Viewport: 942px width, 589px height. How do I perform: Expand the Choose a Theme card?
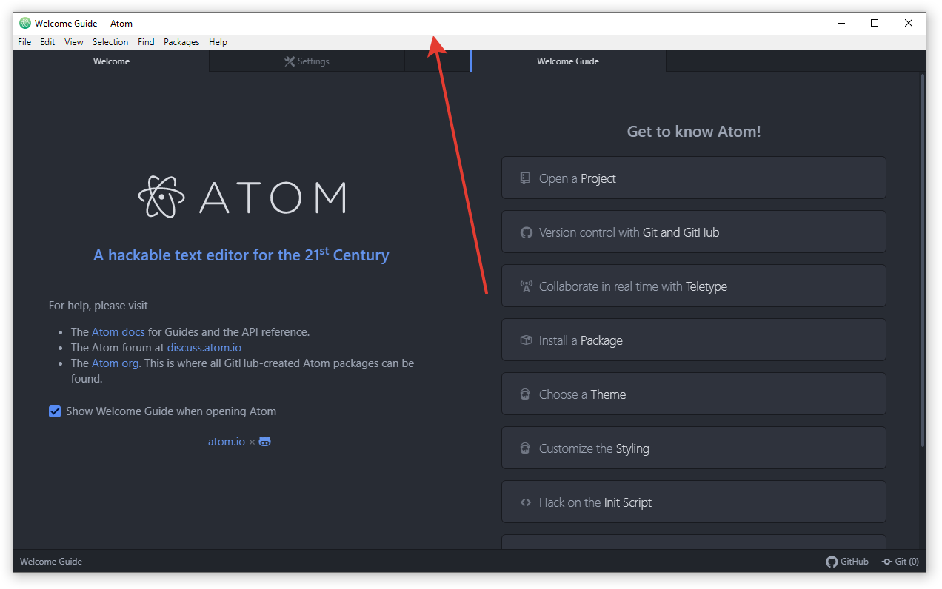pos(694,394)
